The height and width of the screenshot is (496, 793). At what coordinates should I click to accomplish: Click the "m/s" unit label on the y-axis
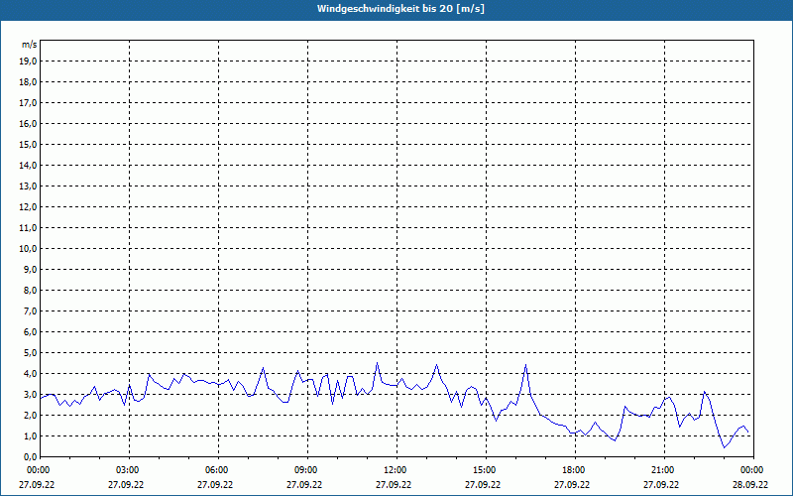[x=30, y=45]
